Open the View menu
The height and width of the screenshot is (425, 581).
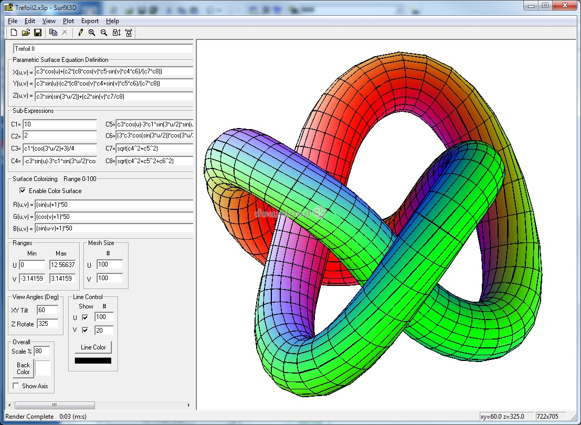(x=49, y=21)
